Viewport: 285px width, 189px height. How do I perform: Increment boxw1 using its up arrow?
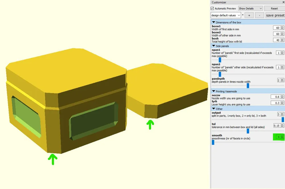(x=282, y=27)
